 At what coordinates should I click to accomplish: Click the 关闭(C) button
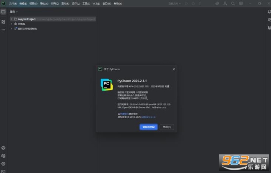point(167,127)
